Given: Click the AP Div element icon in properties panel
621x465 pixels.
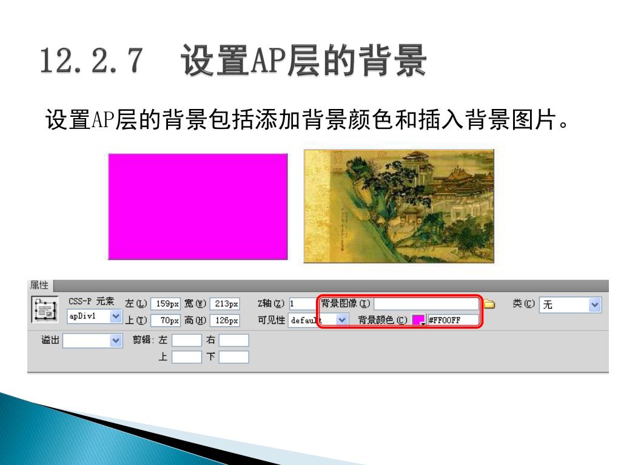Looking at the screenshot, I should pos(45,309).
